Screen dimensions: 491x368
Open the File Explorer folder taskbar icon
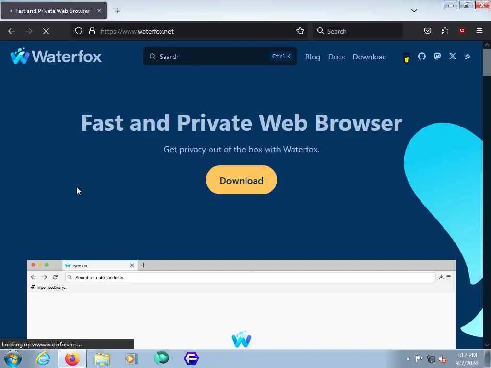[x=102, y=359]
